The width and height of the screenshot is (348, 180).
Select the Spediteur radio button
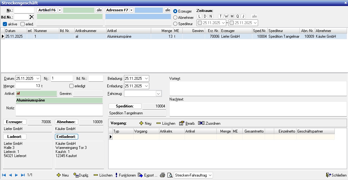[175, 24]
